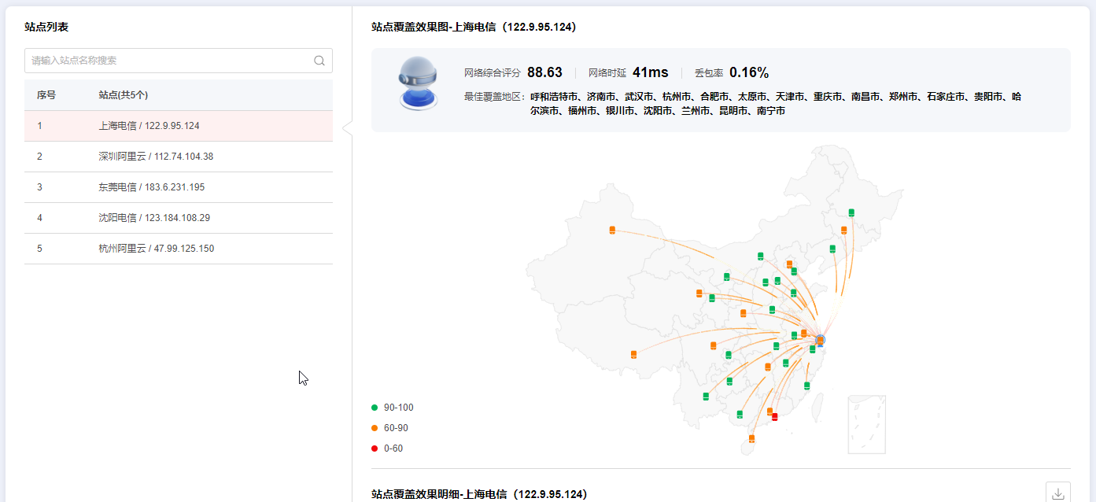The height and width of the screenshot is (502, 1096).
Task: Choose 沈阳电信 / 123.184.108.29 site
Action: click(x=179, y=218)
